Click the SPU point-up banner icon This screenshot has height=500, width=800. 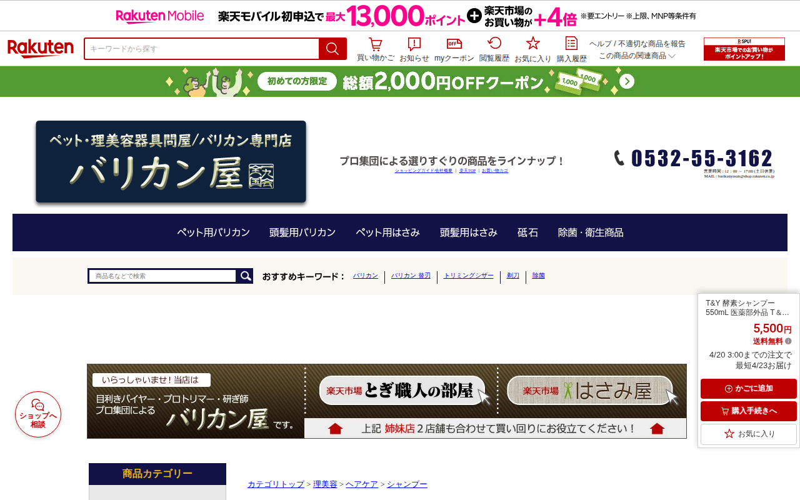[744, 49]
